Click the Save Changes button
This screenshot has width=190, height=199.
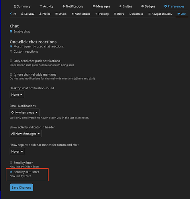[x=22, y=187]
